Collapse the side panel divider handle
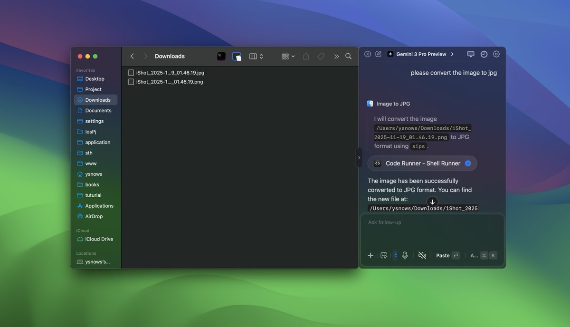This screenshot has height=327, width=570. 359,157
